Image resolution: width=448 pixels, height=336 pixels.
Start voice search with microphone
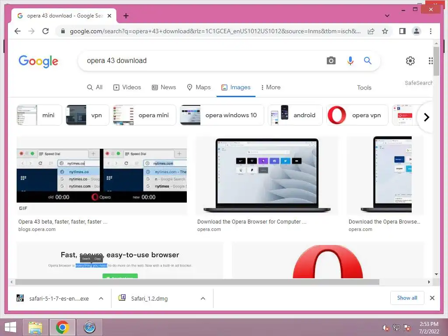tap(350, 60)
